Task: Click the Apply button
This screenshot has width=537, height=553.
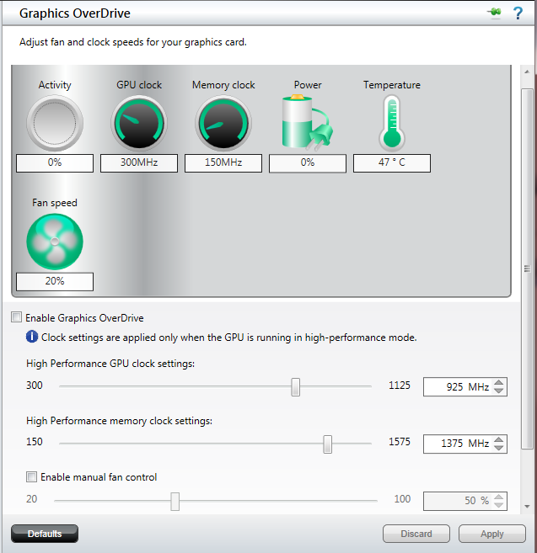Action: pos(492,534)
